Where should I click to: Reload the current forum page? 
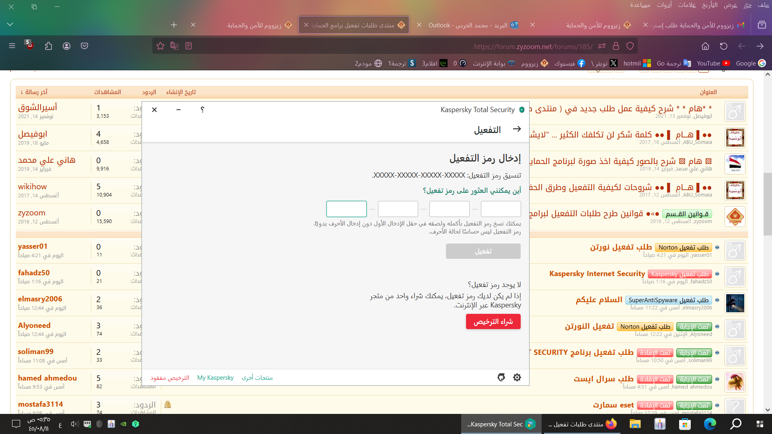(724, 46)
